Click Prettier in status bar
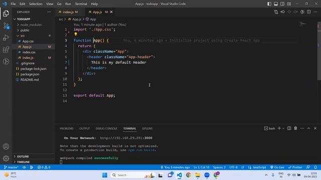 click(x=295, y=167)
